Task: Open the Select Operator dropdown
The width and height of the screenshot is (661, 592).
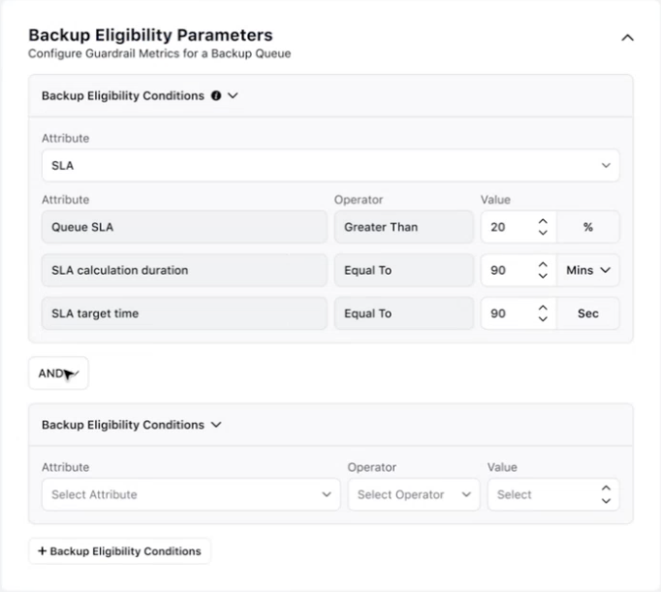Action: tap(414, 494)
